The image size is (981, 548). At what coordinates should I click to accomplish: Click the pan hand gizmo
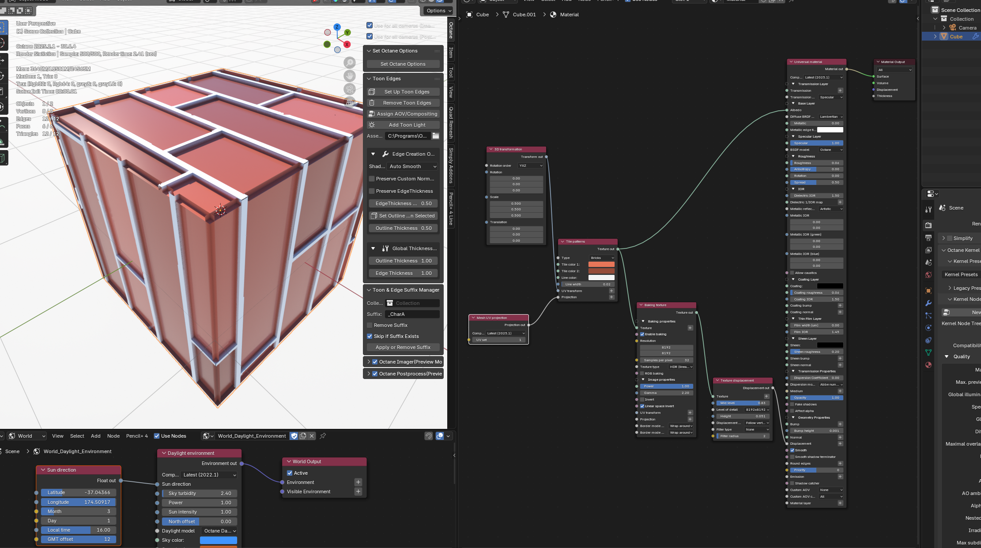click(350, 76)
